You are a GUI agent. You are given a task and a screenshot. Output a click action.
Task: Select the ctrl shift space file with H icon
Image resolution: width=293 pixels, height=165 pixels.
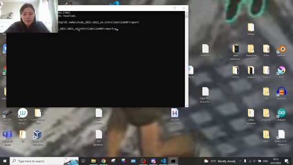coord(175,116)
